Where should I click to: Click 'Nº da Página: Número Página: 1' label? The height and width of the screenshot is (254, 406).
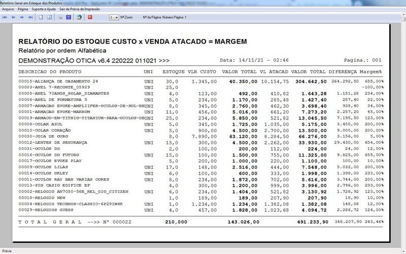(164, 17)
